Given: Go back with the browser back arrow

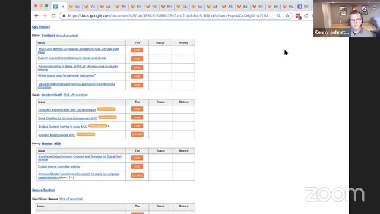Looking at the screenshot, I should (x=37, y=16).
